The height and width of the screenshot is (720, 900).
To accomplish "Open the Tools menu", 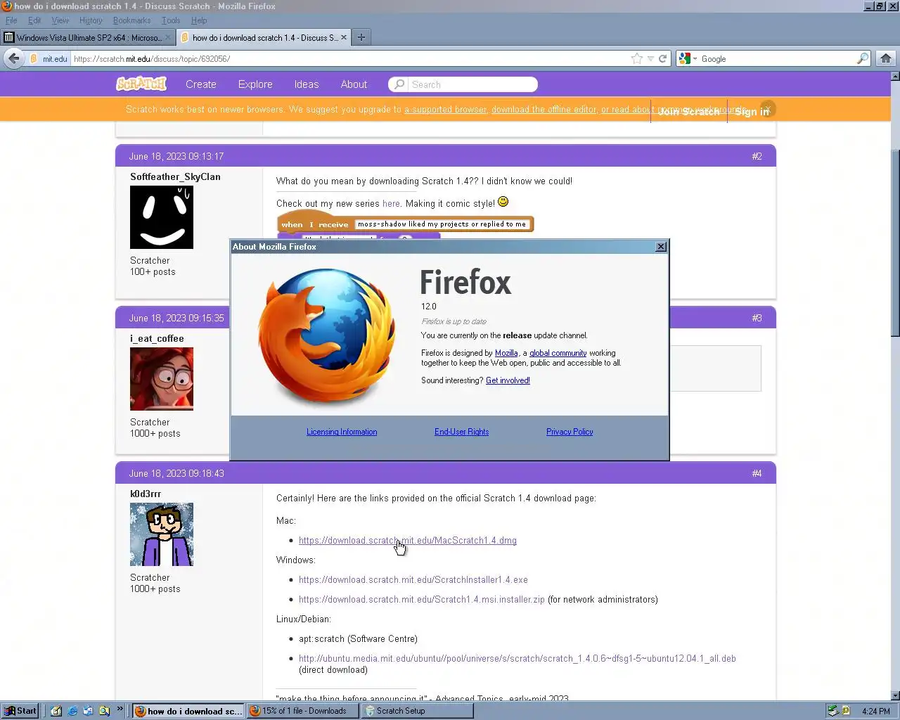I will coord(171,20).
